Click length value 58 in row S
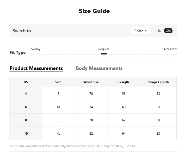 click(x=124, y=93)
